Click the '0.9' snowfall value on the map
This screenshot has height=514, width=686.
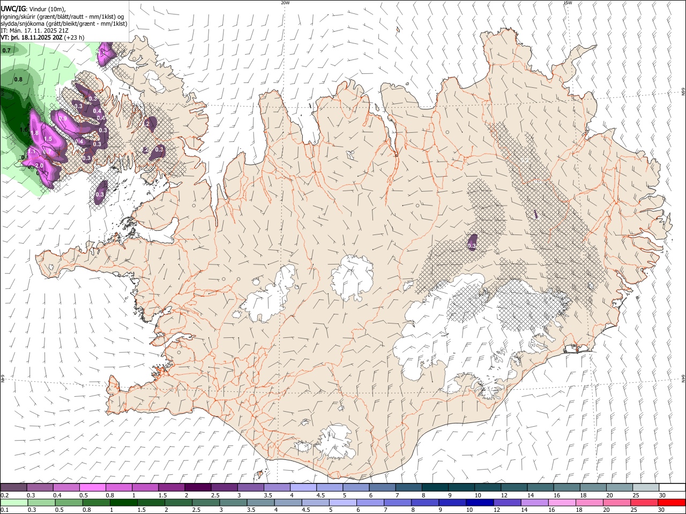pyautogui.click(x=63, y=118)
